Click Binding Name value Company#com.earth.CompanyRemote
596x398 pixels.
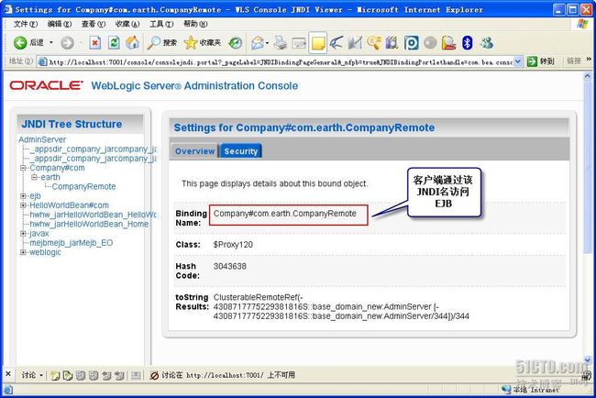tap(284, 214)
